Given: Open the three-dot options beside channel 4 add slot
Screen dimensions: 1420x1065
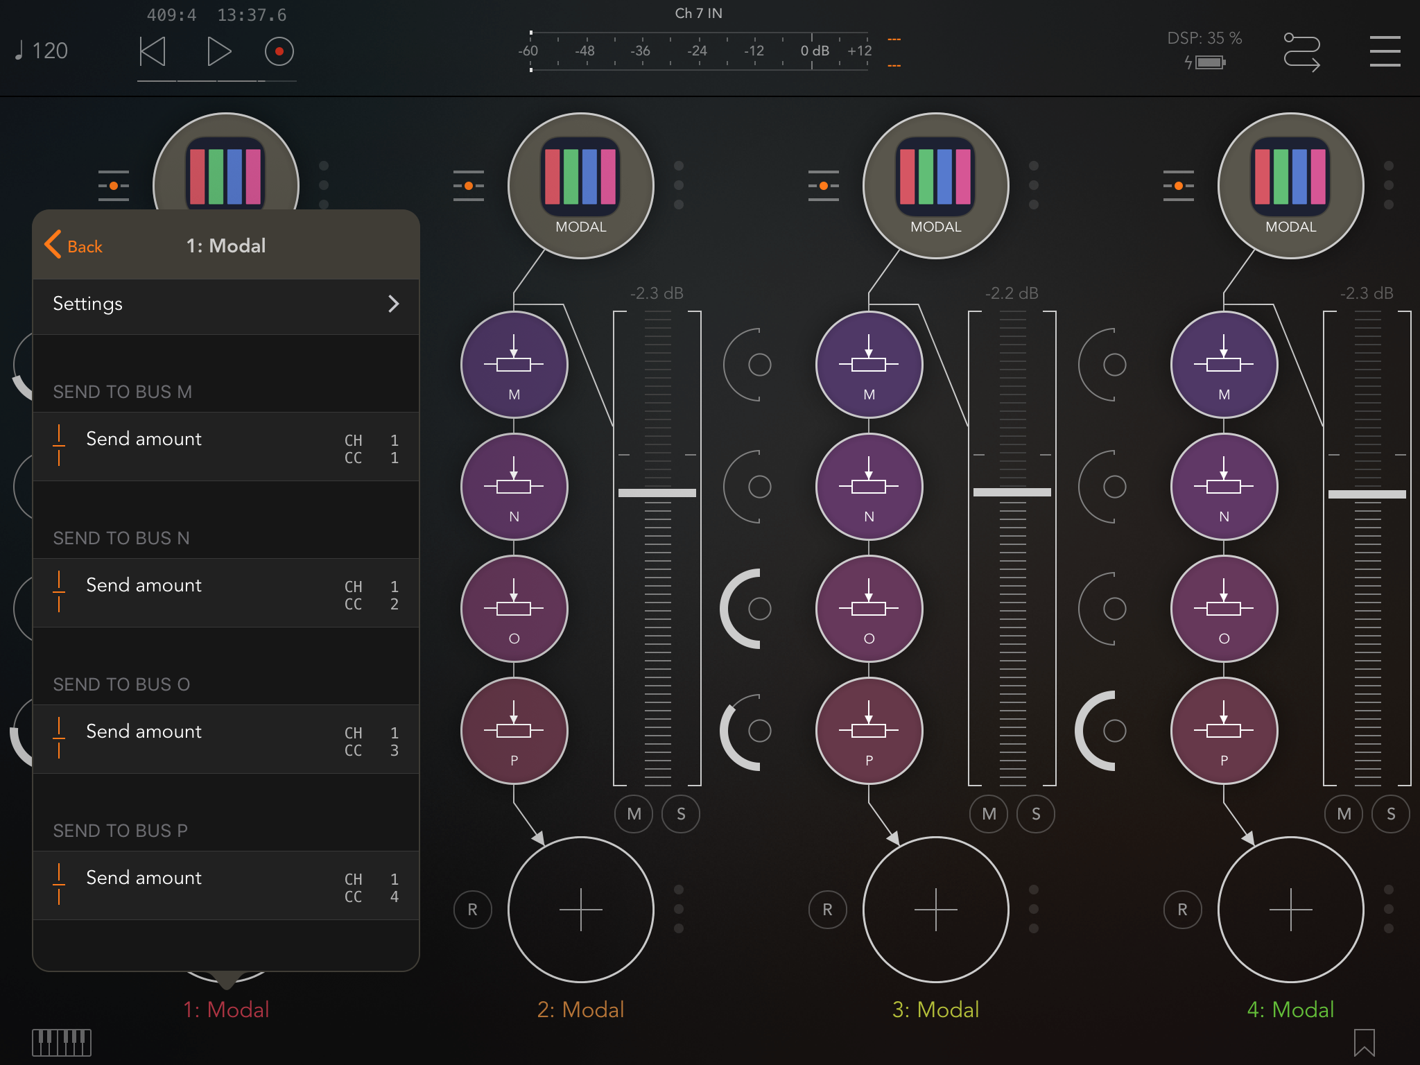Looking at the screenshot, I should click(1388, 909).
